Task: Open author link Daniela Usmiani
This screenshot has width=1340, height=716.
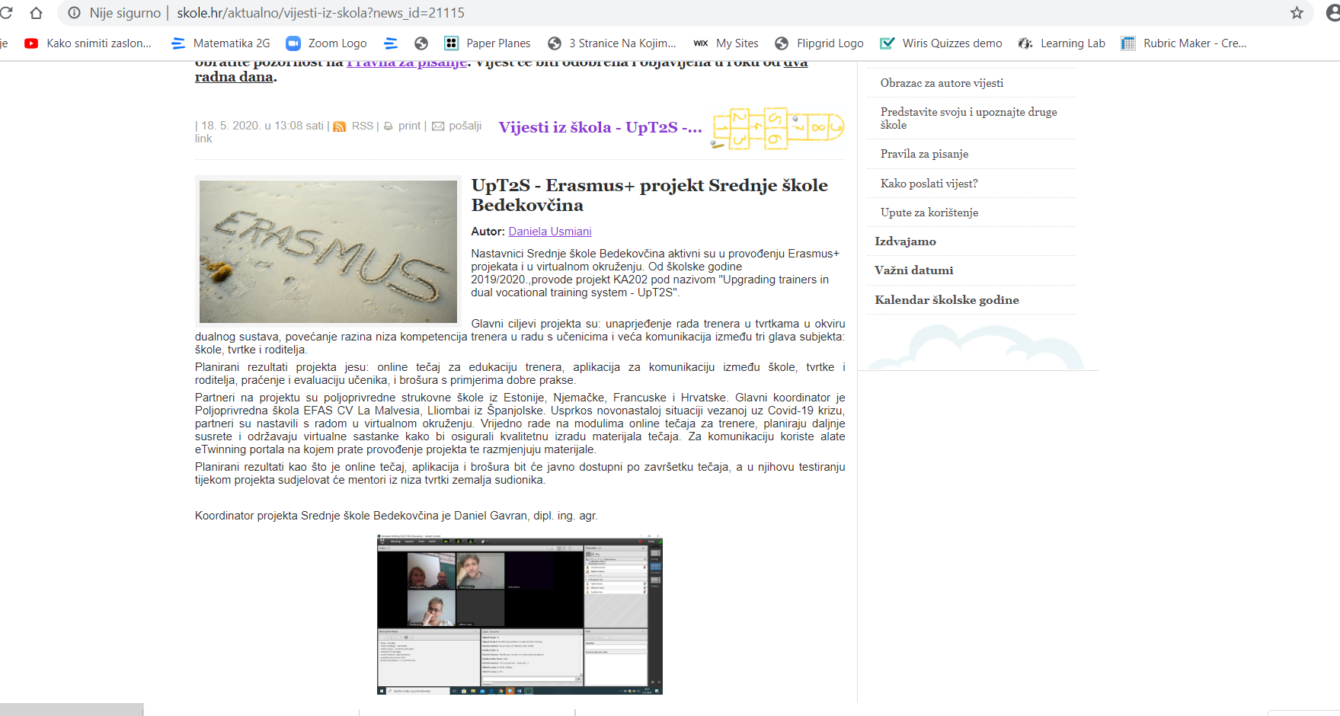Action: coord(550,232)
